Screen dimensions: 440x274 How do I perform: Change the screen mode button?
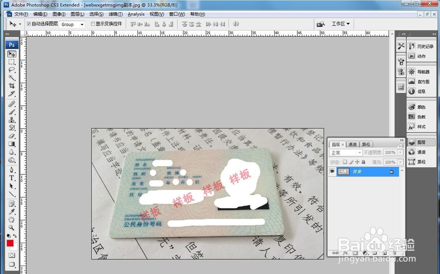click(x=12, y=264)
